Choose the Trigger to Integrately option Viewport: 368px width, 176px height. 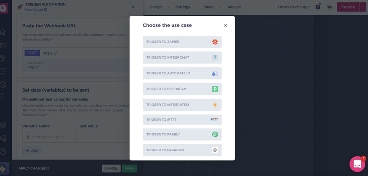click(182, 105)
